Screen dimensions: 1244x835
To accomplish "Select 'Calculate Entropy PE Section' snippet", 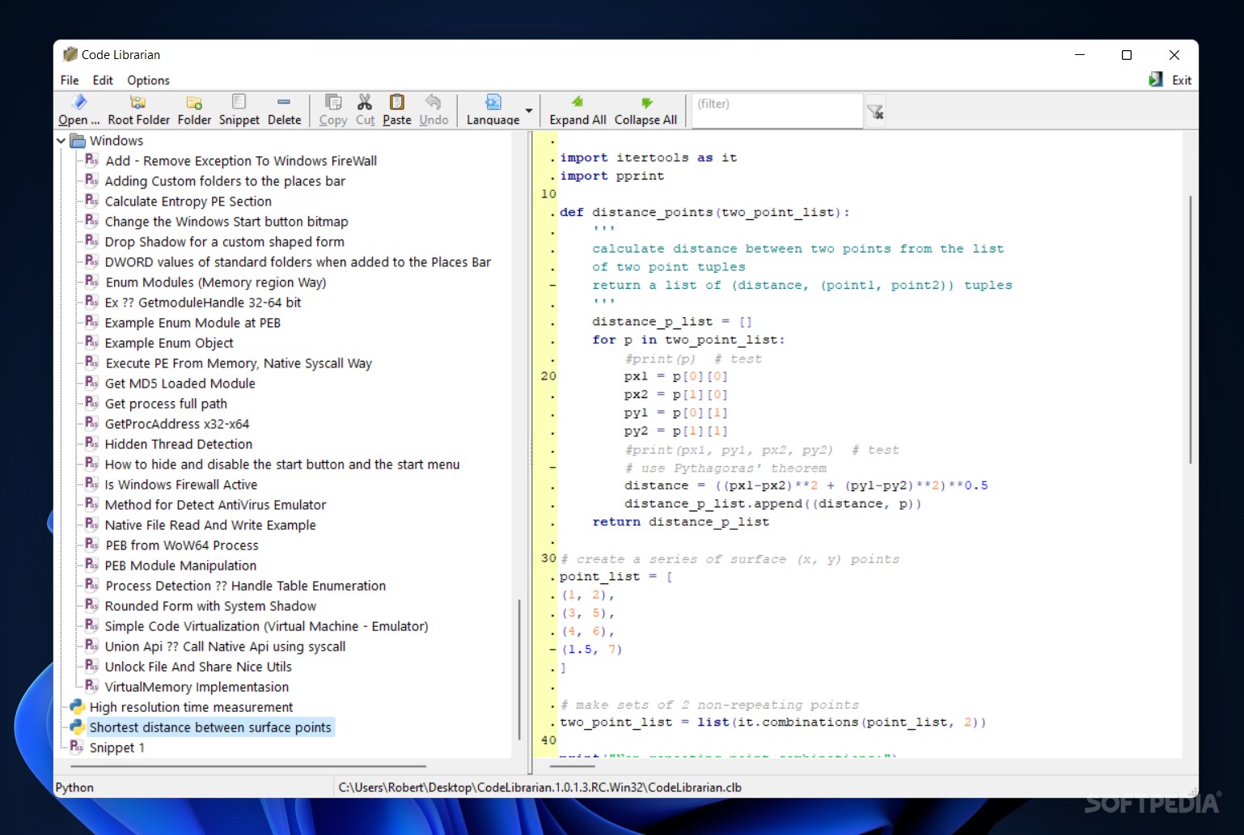I will (x=188, y=201).
